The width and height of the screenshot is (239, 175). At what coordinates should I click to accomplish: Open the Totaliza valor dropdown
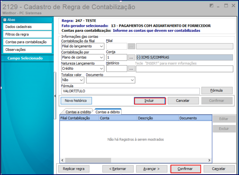73,80
